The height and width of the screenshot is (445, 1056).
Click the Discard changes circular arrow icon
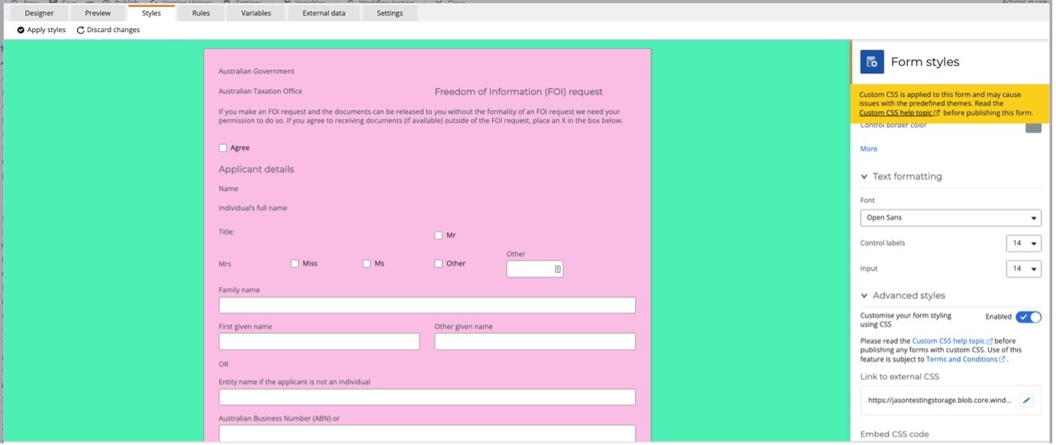[x=81, y=31]
